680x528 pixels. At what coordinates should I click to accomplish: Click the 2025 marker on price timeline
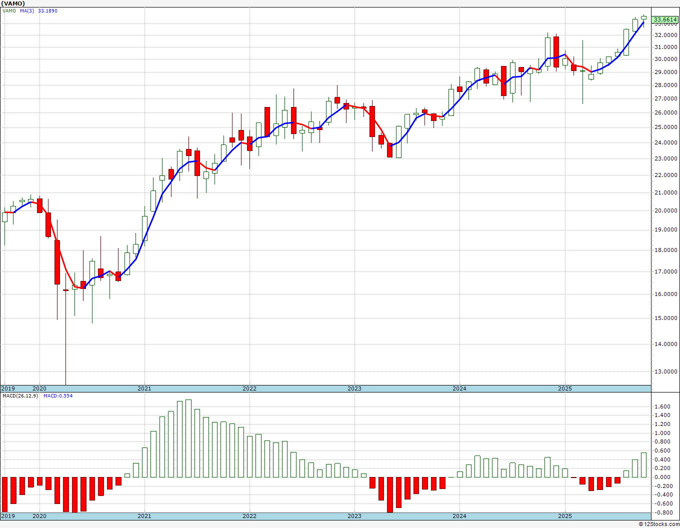(x=565, y=388)
